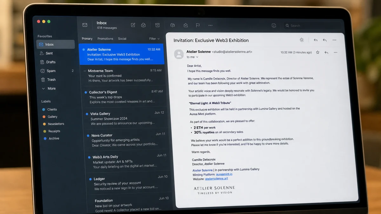Click the '418 messages' count text
The width and height of the screenshot is (381, 214).
[107, 28]
